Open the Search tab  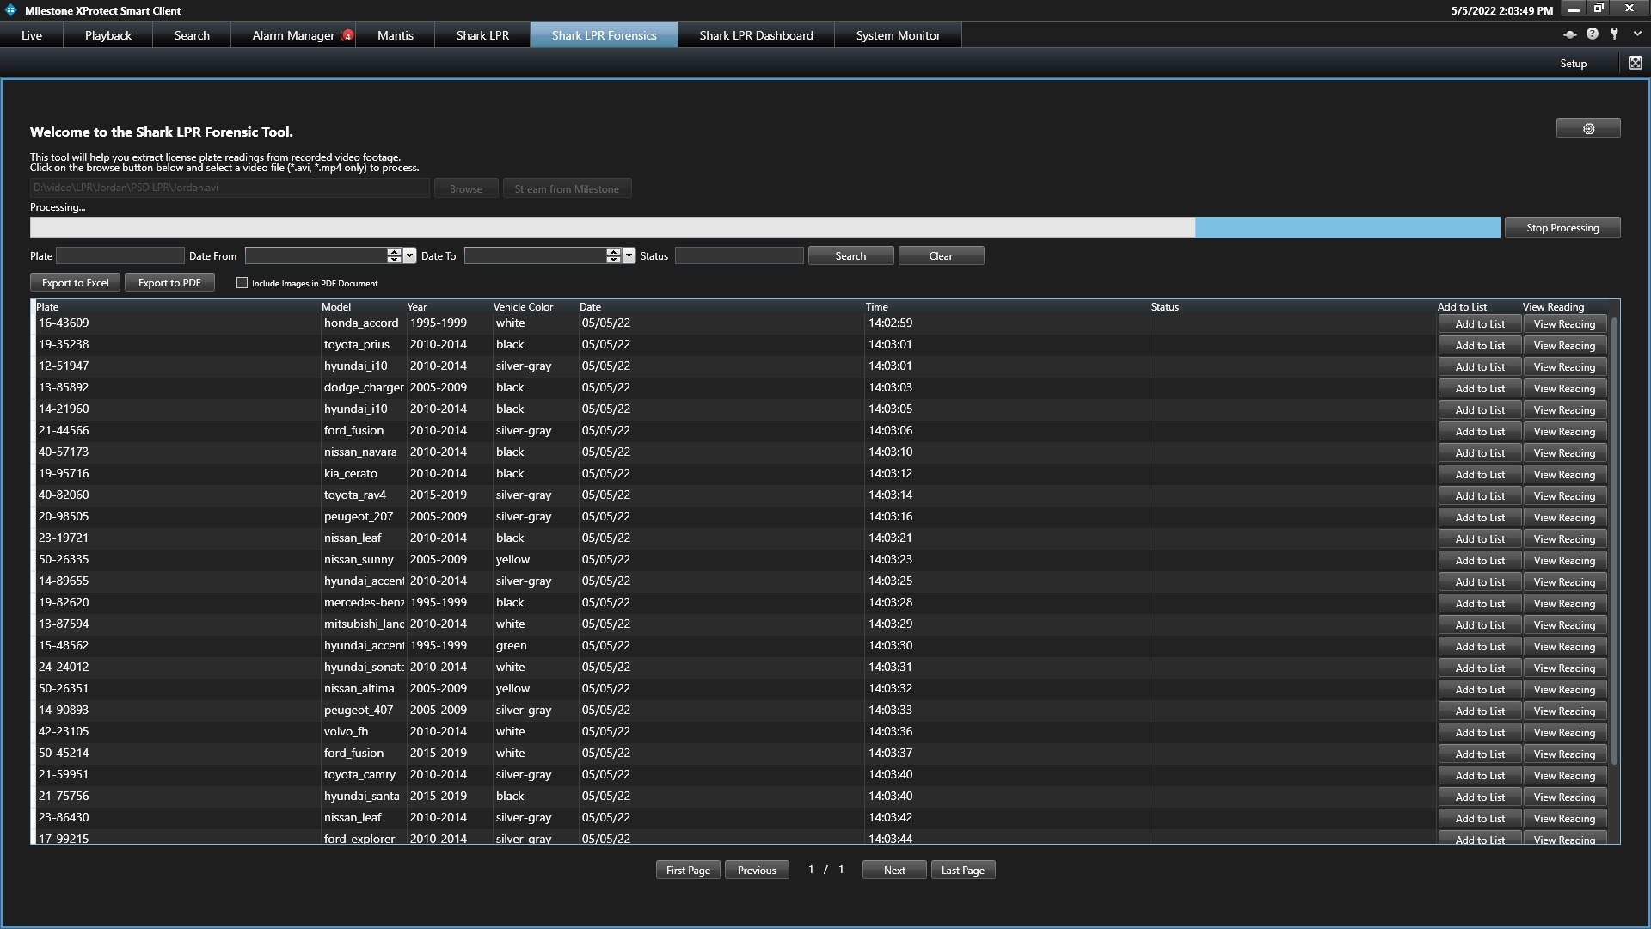click(x=192, y=35)
